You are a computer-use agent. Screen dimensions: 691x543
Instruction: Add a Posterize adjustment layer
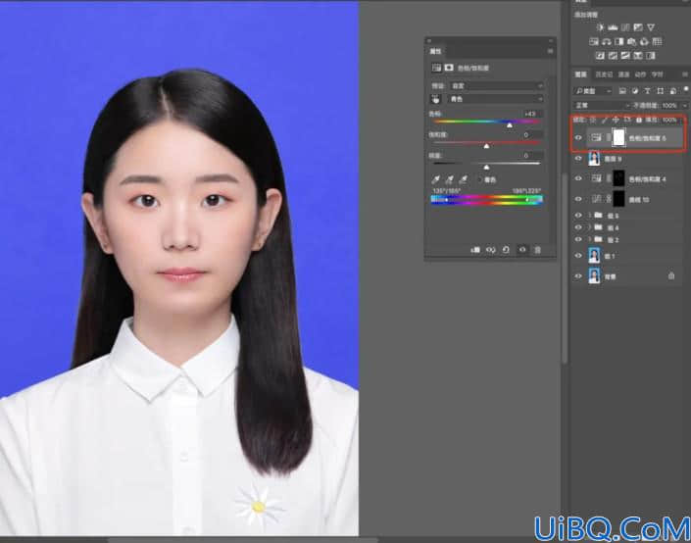(x=613, y=56)
